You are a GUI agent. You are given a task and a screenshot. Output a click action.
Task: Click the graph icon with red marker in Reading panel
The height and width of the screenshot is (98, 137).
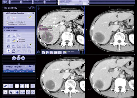(x=14, y=18)
